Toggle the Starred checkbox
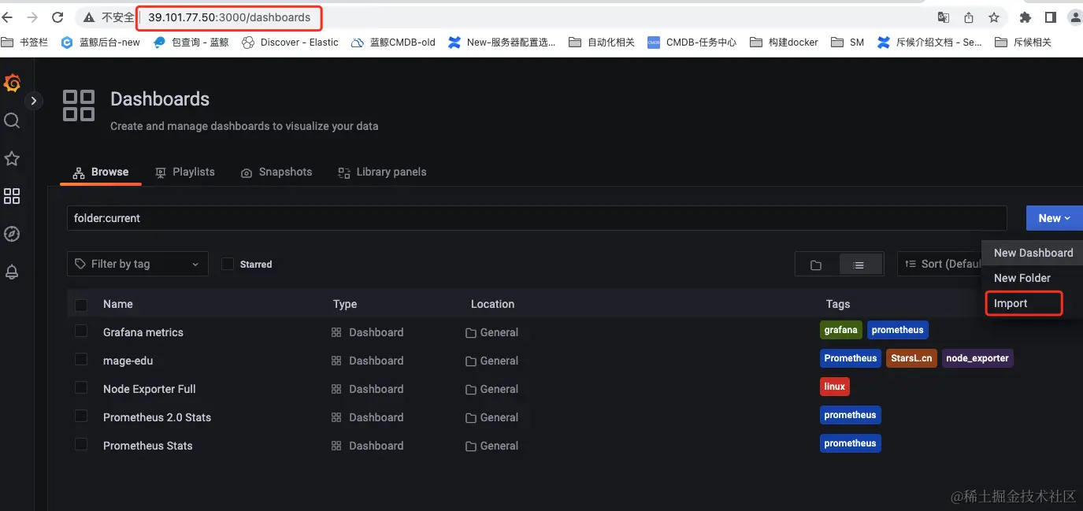 [x=228, y=264]
